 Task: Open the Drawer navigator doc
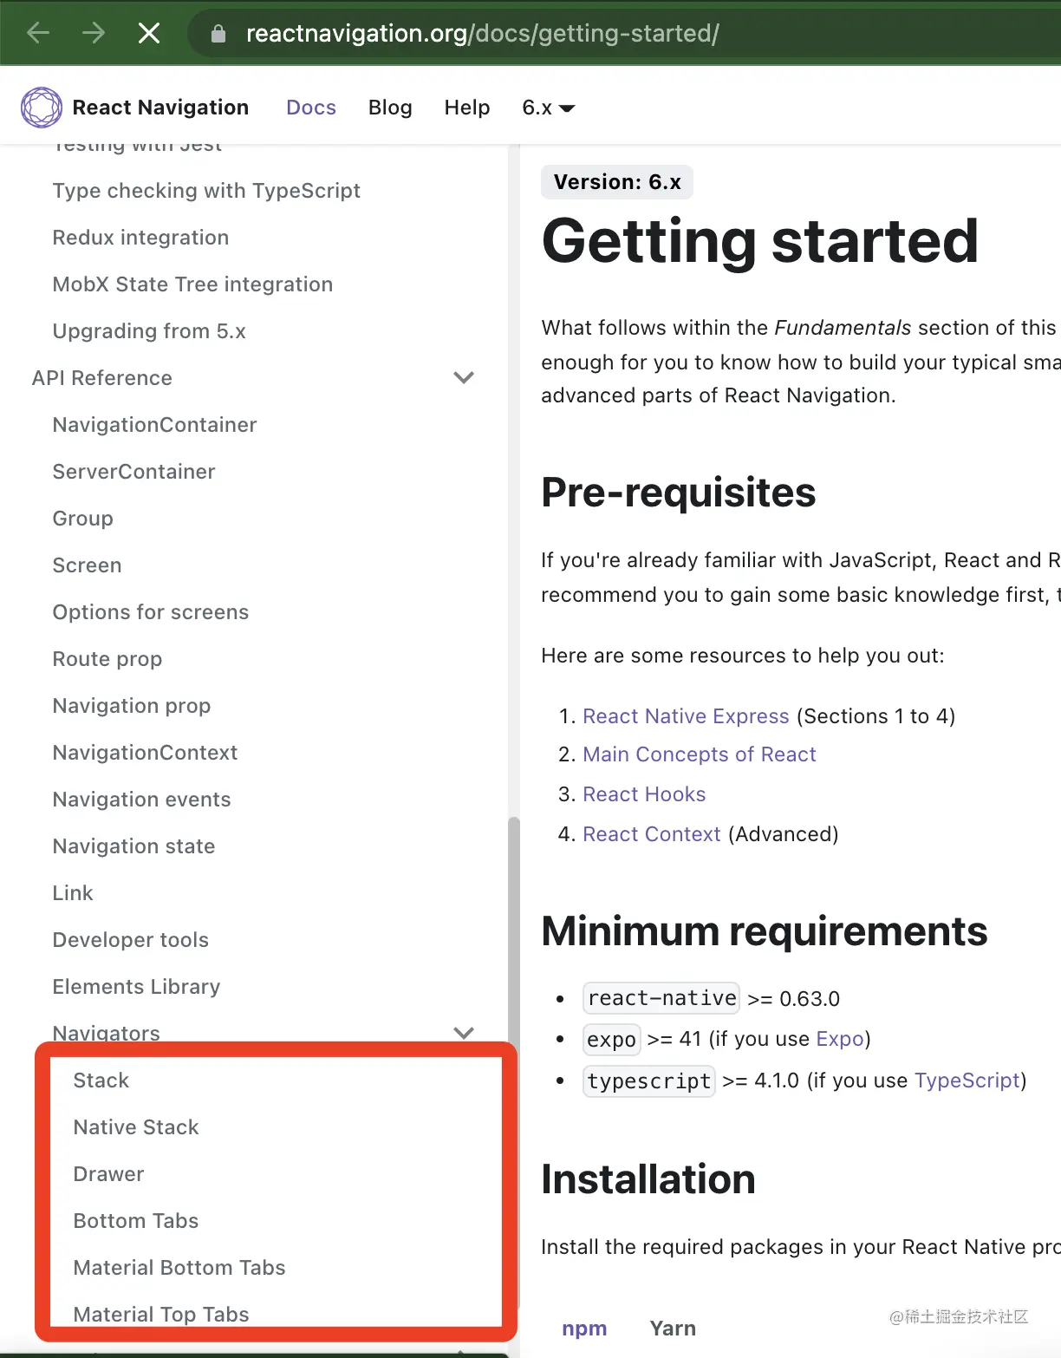tap(108, 1174)
